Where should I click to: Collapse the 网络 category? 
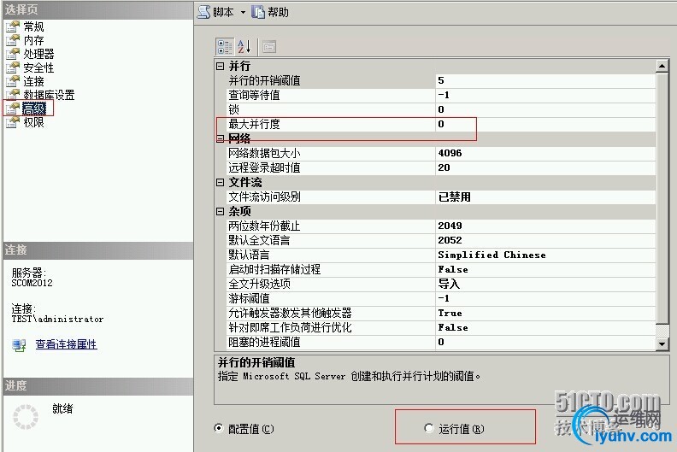[221, 138]
